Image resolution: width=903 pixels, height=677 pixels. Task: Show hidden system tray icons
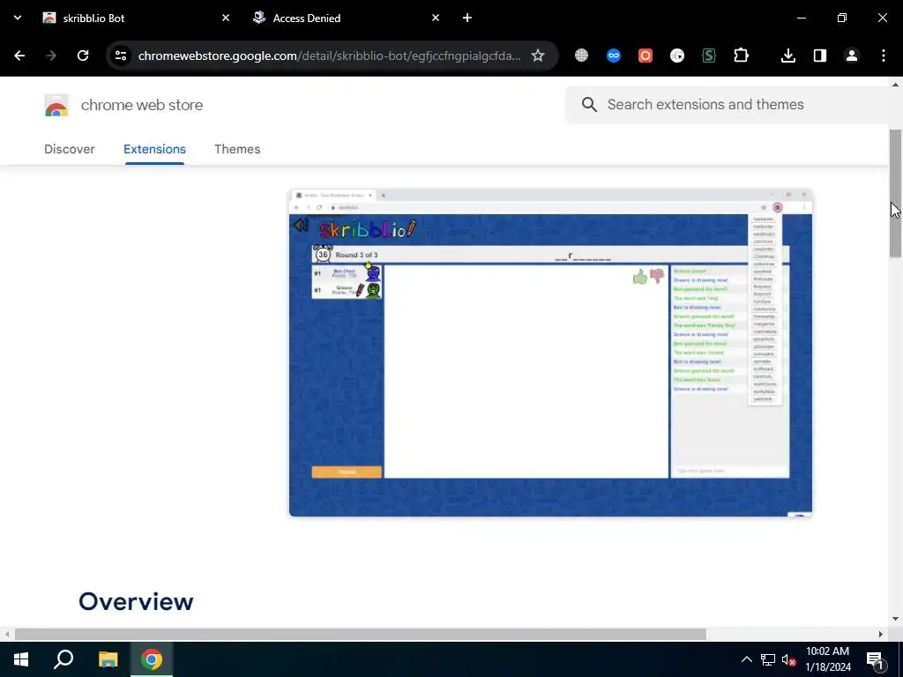746,659
